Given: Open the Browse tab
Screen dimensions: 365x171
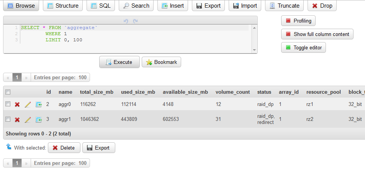Looking at the screenshot, I should [x=21, y=6].
